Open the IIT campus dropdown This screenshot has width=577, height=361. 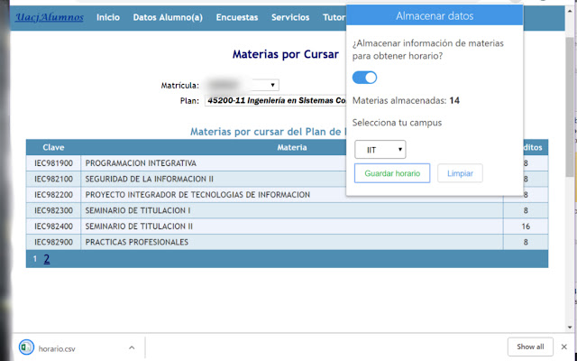[x=380, y=150]
